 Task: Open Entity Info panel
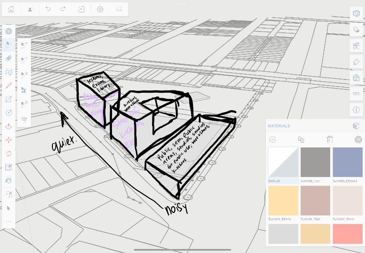click(x=356, y=110)
